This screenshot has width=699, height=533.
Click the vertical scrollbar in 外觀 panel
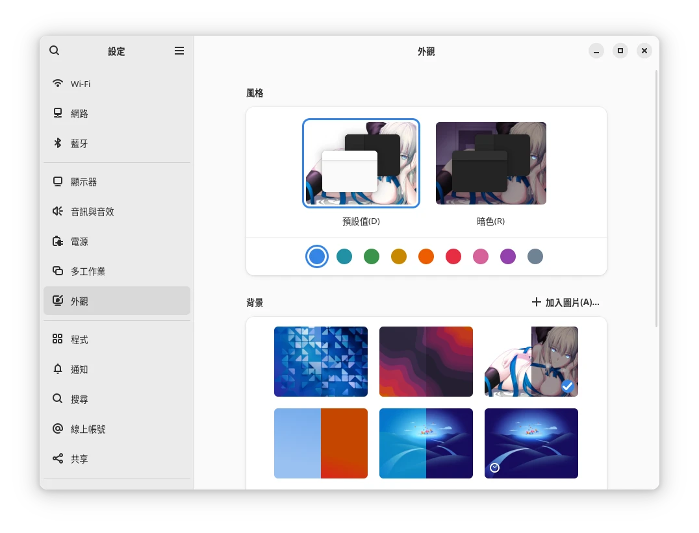(656, 199)
